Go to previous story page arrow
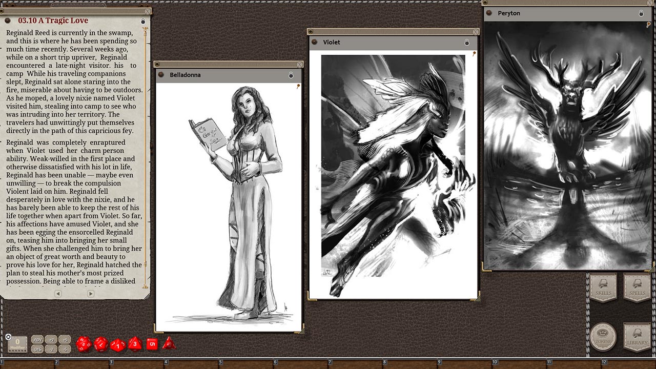Screen dimensions: 656x369 [58, 294]
